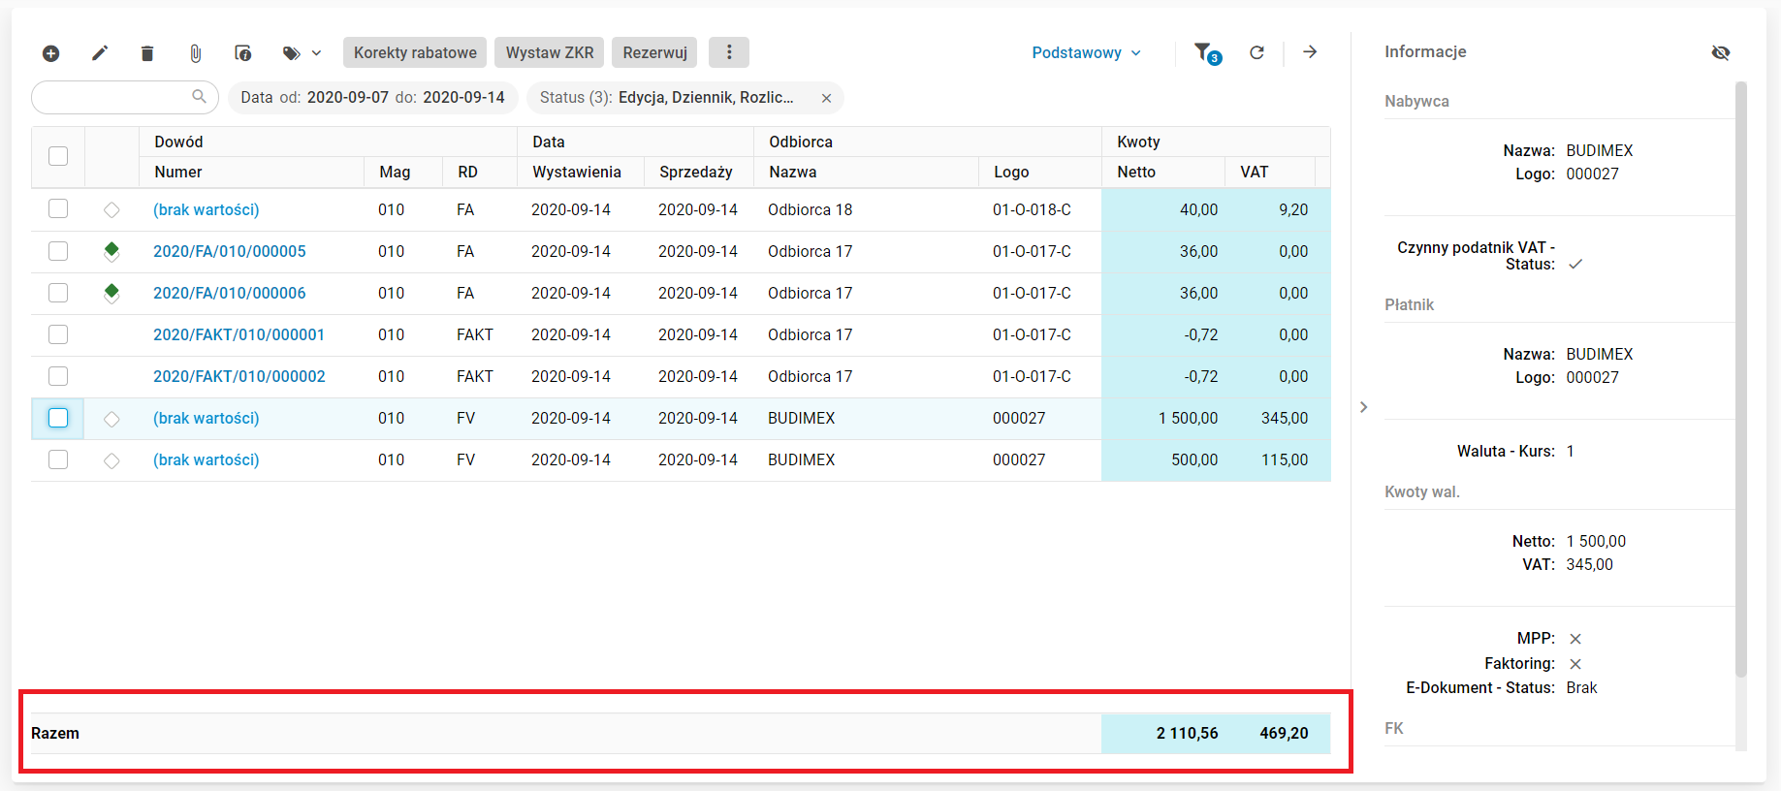Click the green diamond icon for 2020/FA/010/000005
Viewport: 1781px width, 791px height.
tap(111, 252)
